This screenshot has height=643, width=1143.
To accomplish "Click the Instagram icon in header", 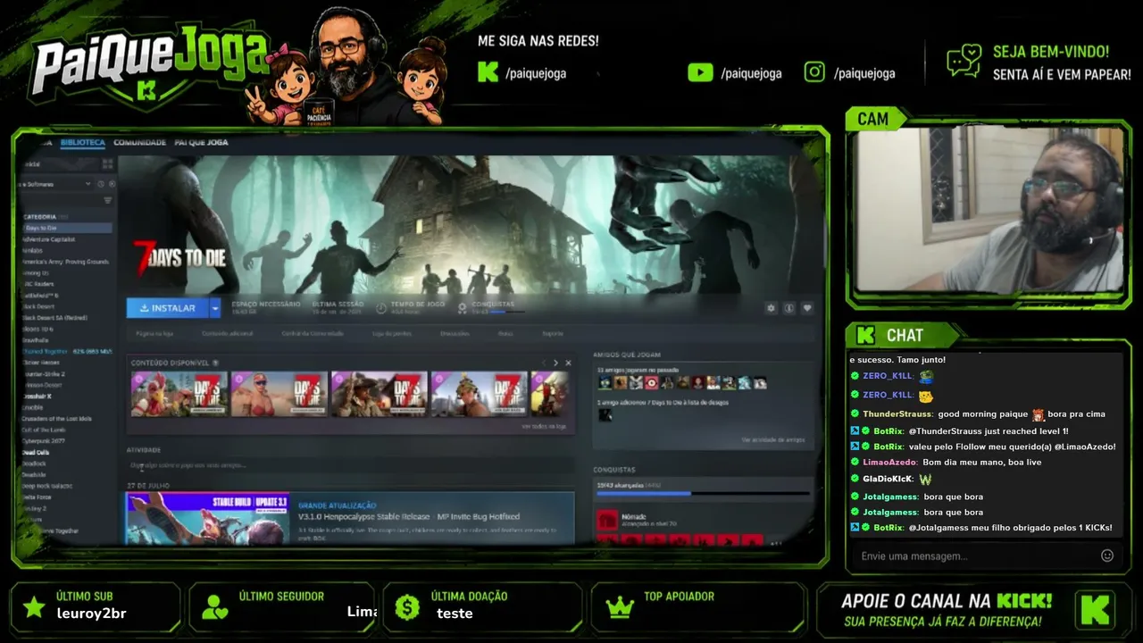I will coord(814,72).
